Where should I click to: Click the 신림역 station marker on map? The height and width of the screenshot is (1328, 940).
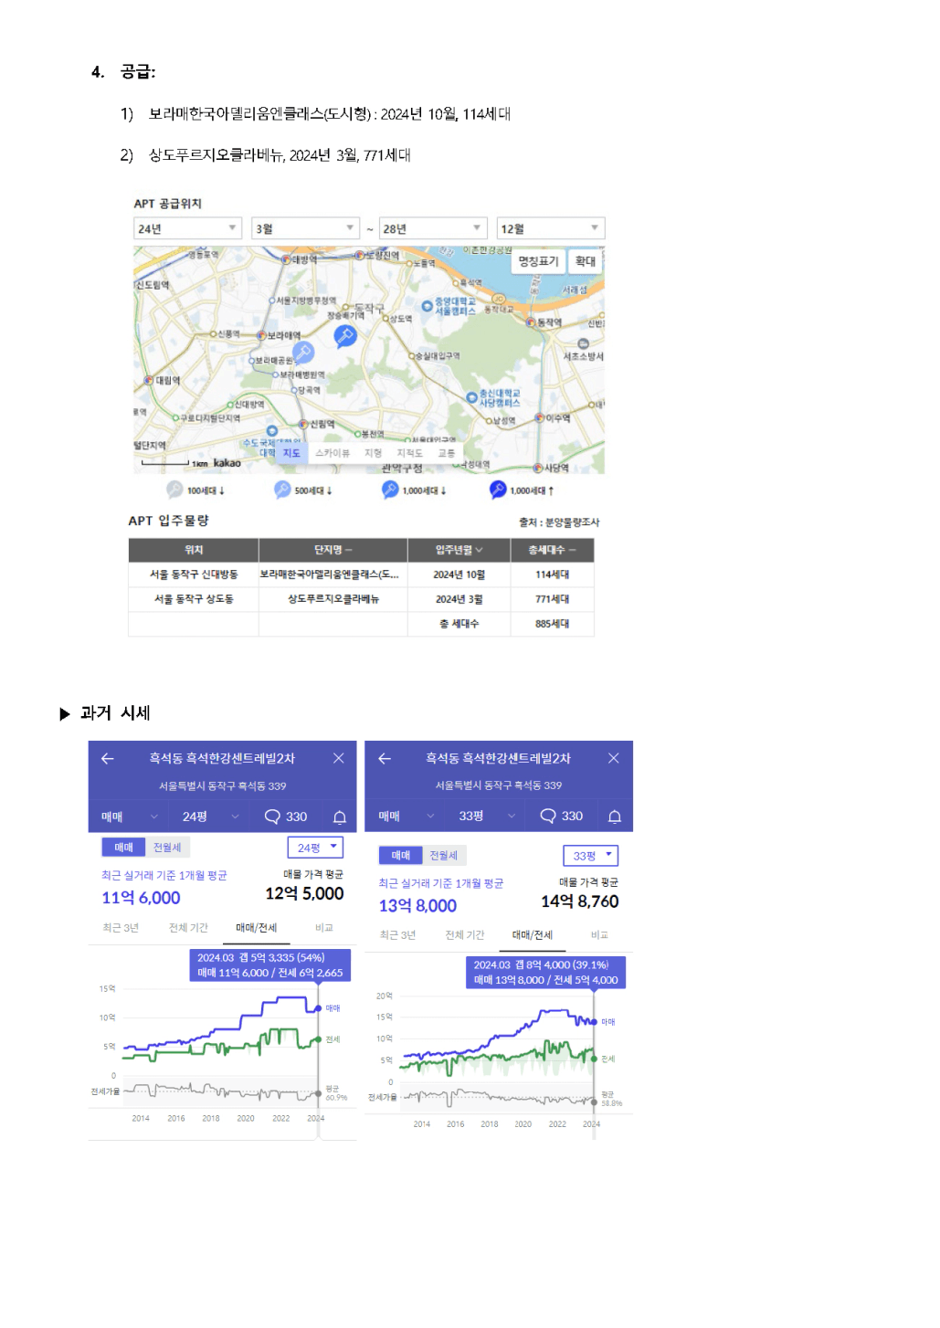[x=303, y=425]
